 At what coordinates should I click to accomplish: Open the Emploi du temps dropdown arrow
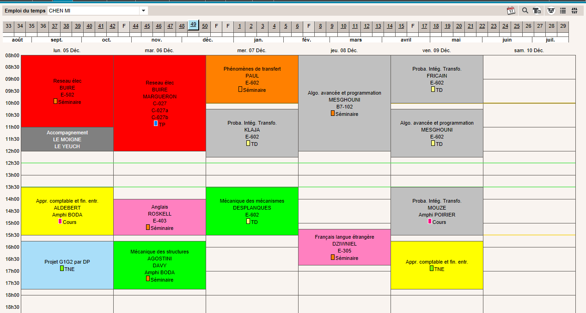[143, 11]
